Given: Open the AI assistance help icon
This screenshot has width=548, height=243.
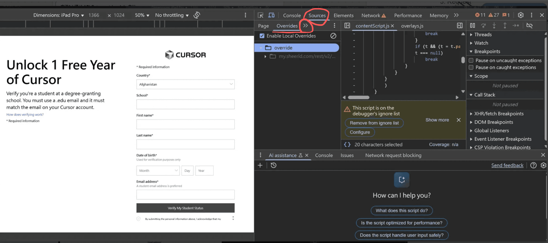Looking at the screenshot, I should click(x=533, y=165).
